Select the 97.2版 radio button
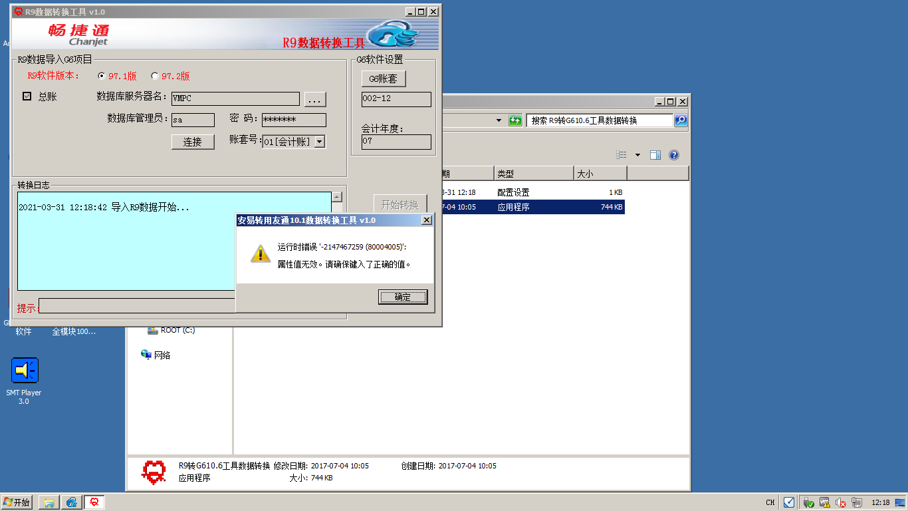Viewport: 908px width, 511px height. coord(155,76)
